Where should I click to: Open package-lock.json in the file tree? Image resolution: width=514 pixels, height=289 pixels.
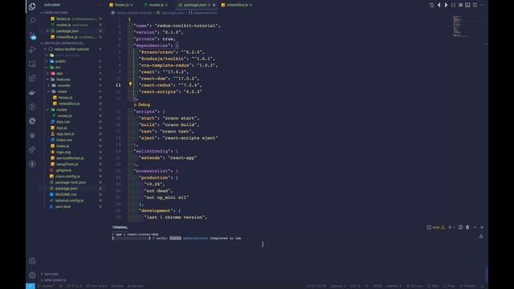pyautogui.click(x=71, y=182)
